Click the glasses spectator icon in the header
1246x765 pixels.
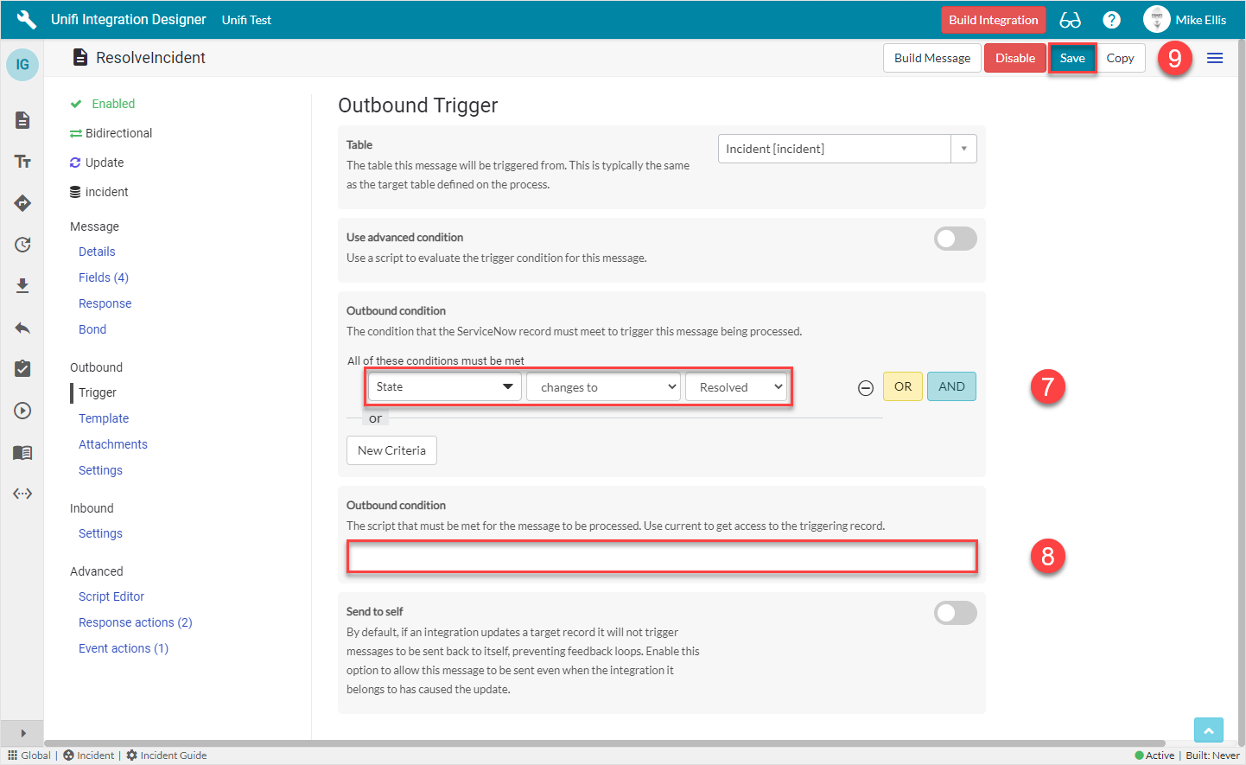[1070, 19]
